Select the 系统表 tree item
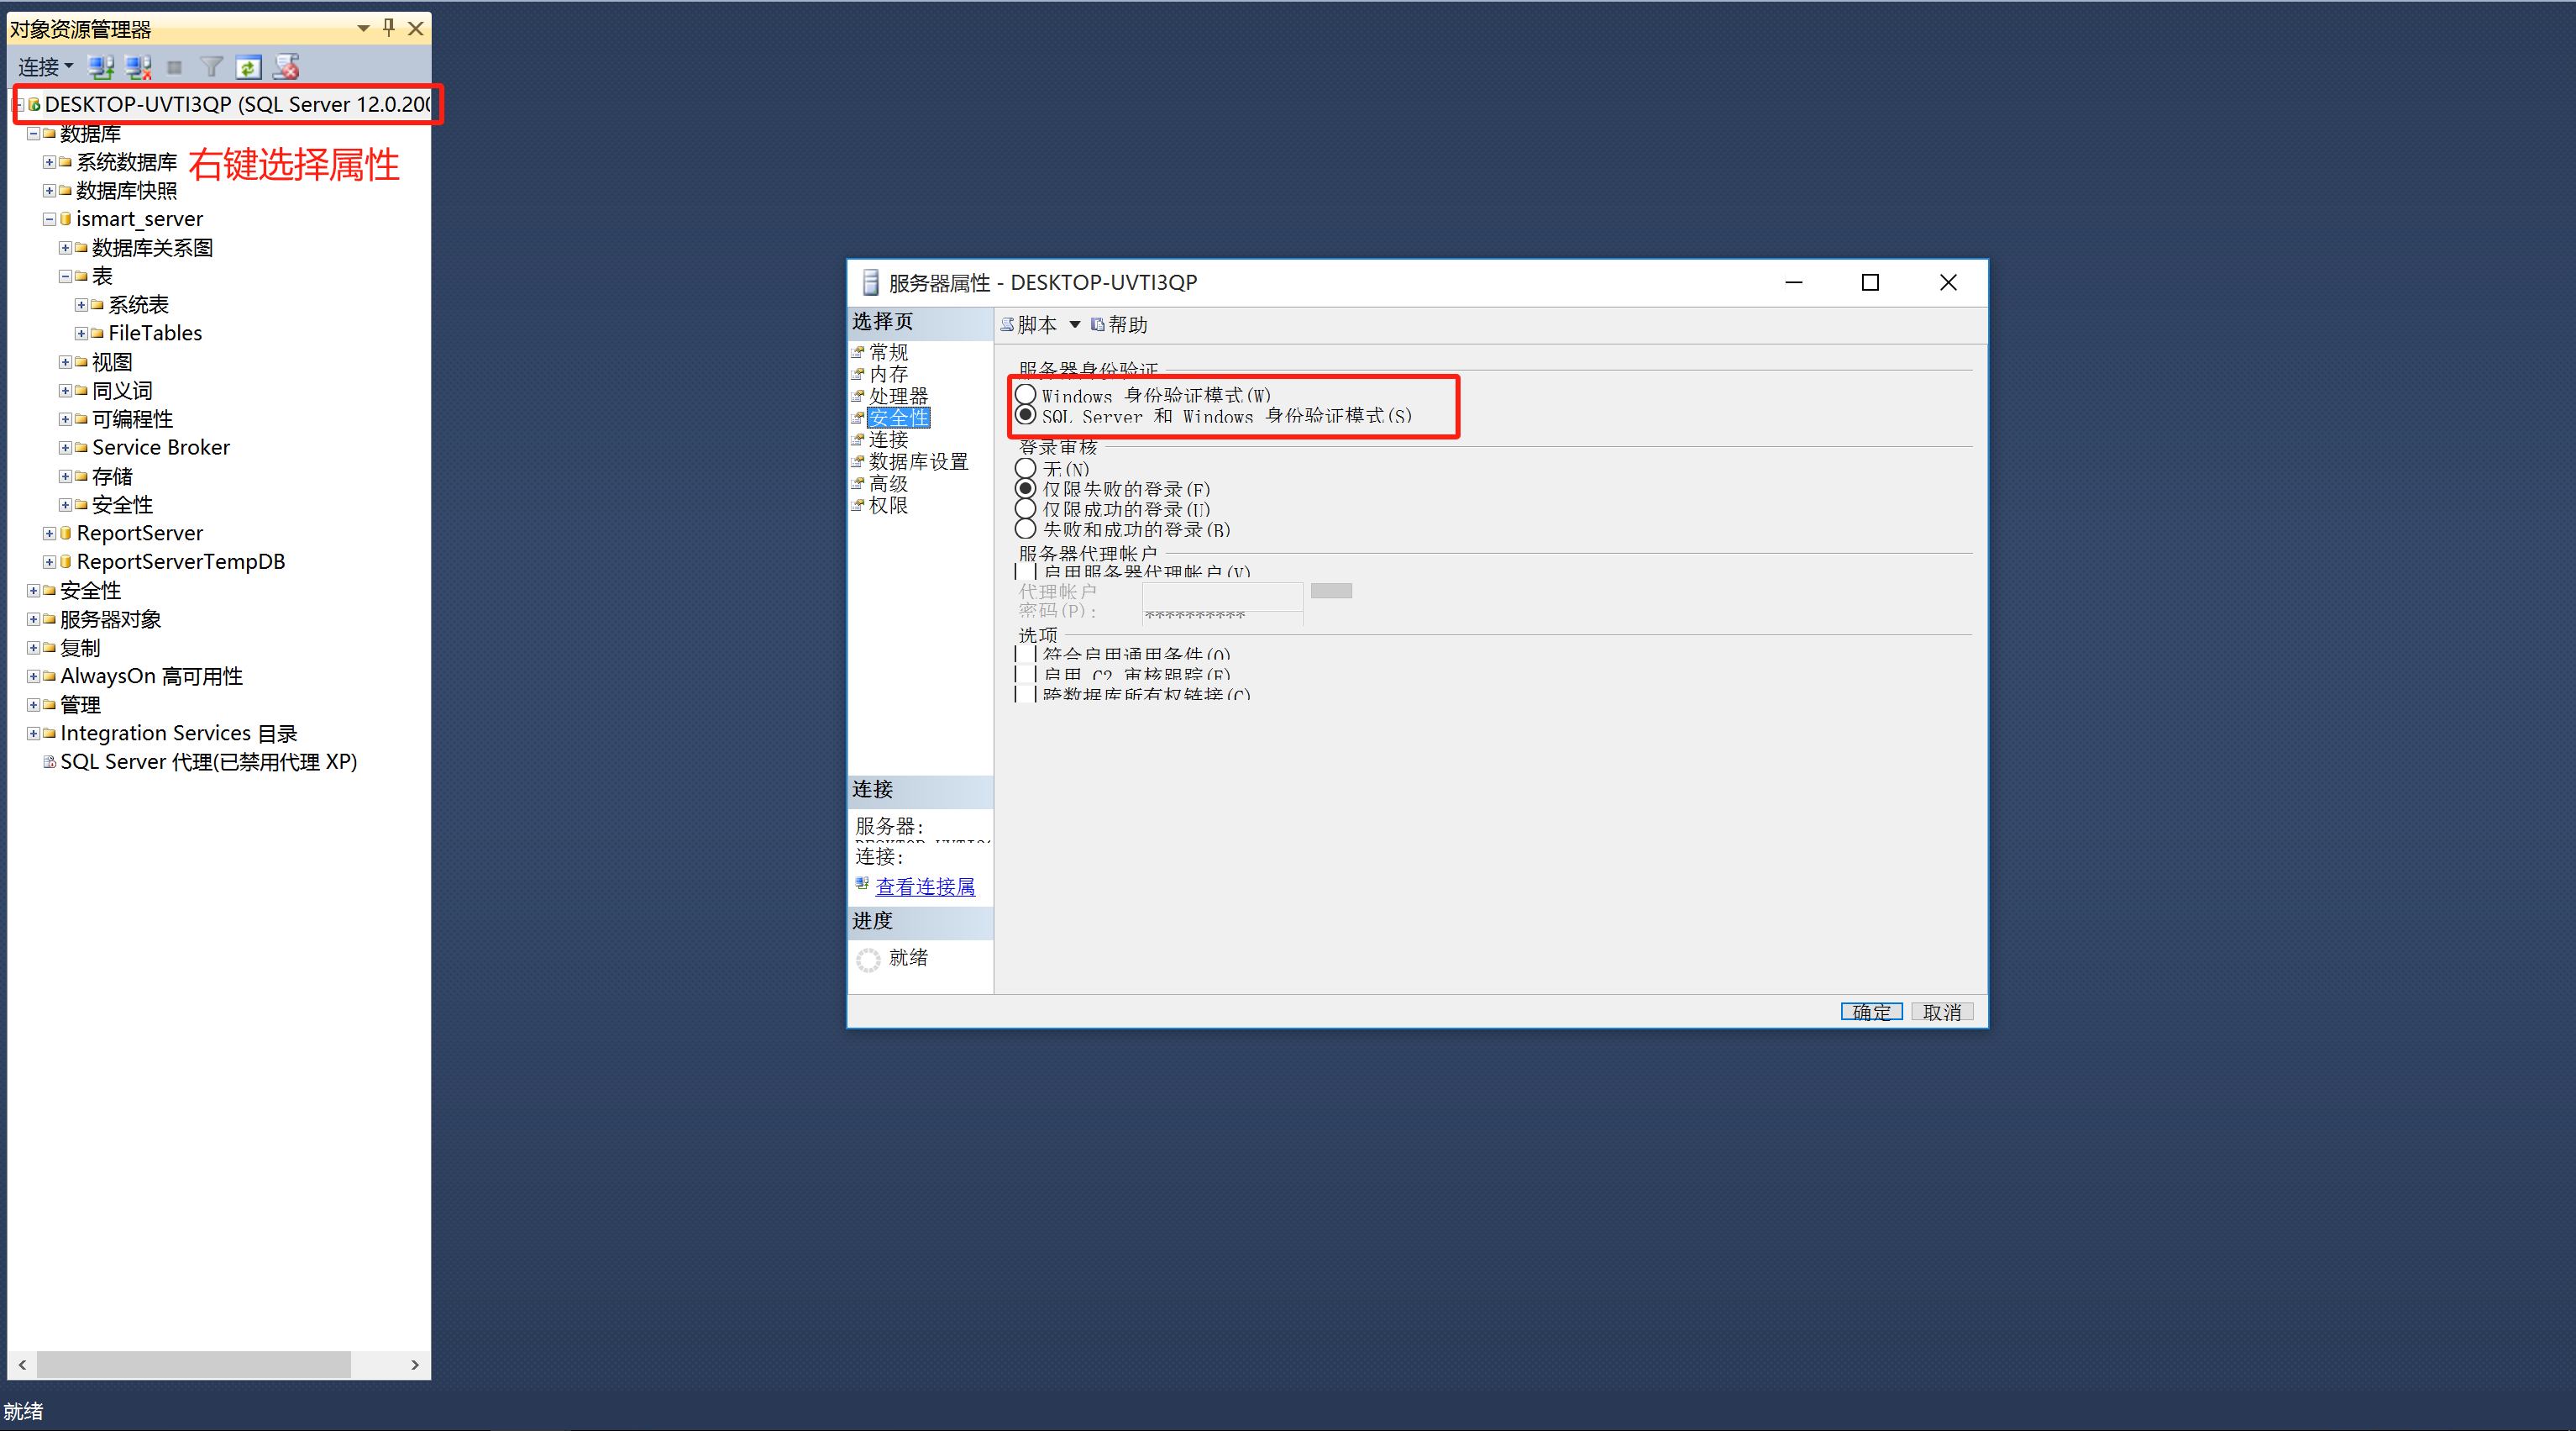This screenshot has width=2576, height=1431. pos(138,304)
